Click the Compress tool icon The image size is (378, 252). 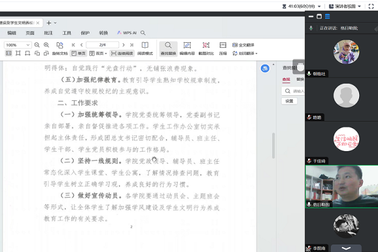click(x=223, y=49)
